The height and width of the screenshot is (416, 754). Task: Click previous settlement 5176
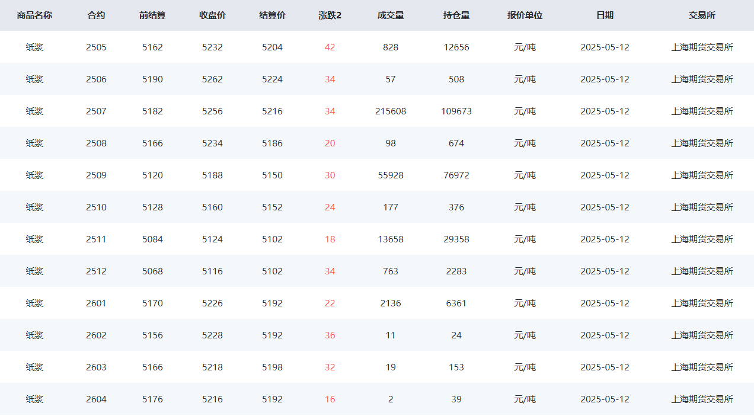coord(152,399)
